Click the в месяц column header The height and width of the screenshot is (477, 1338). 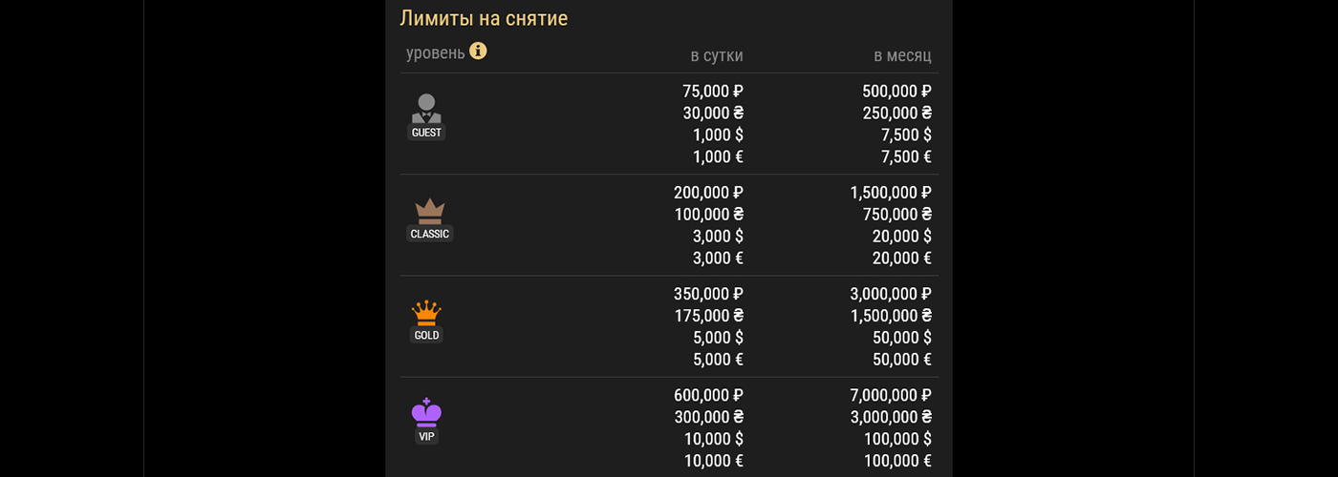click(x=901, y=56)
